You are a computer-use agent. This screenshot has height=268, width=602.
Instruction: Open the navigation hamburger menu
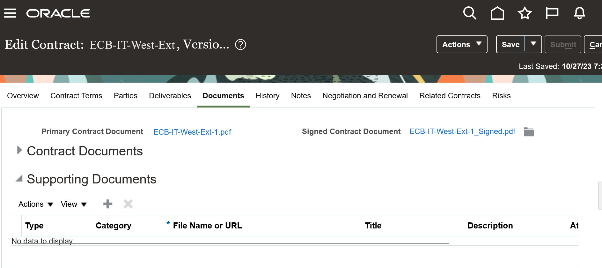10,13
